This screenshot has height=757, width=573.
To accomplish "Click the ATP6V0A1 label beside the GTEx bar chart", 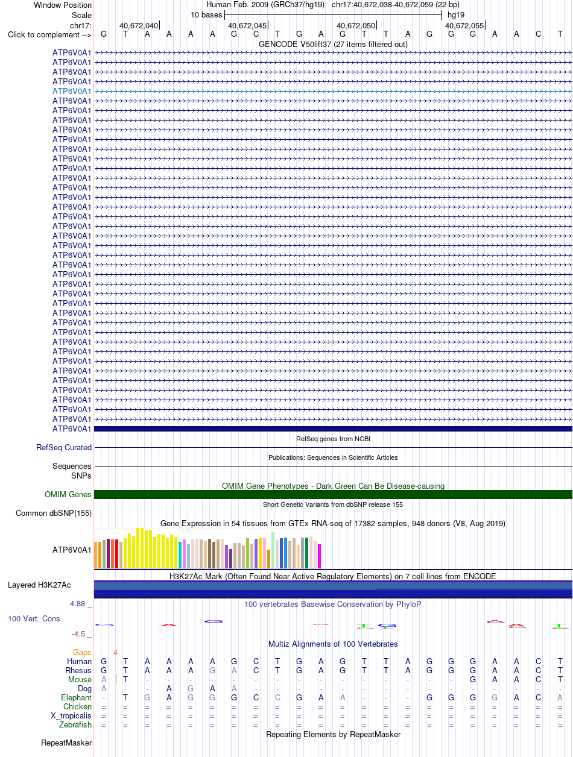I will click(72, 550).
